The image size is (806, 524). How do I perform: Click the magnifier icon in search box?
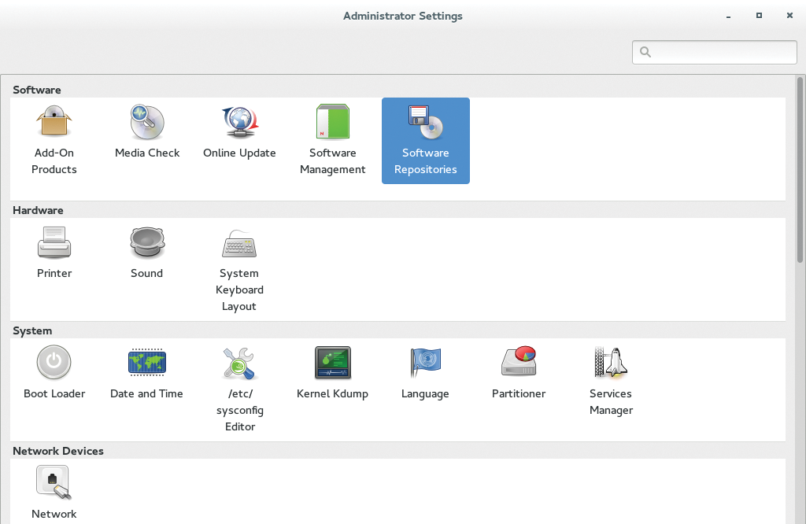pos(645,52)
